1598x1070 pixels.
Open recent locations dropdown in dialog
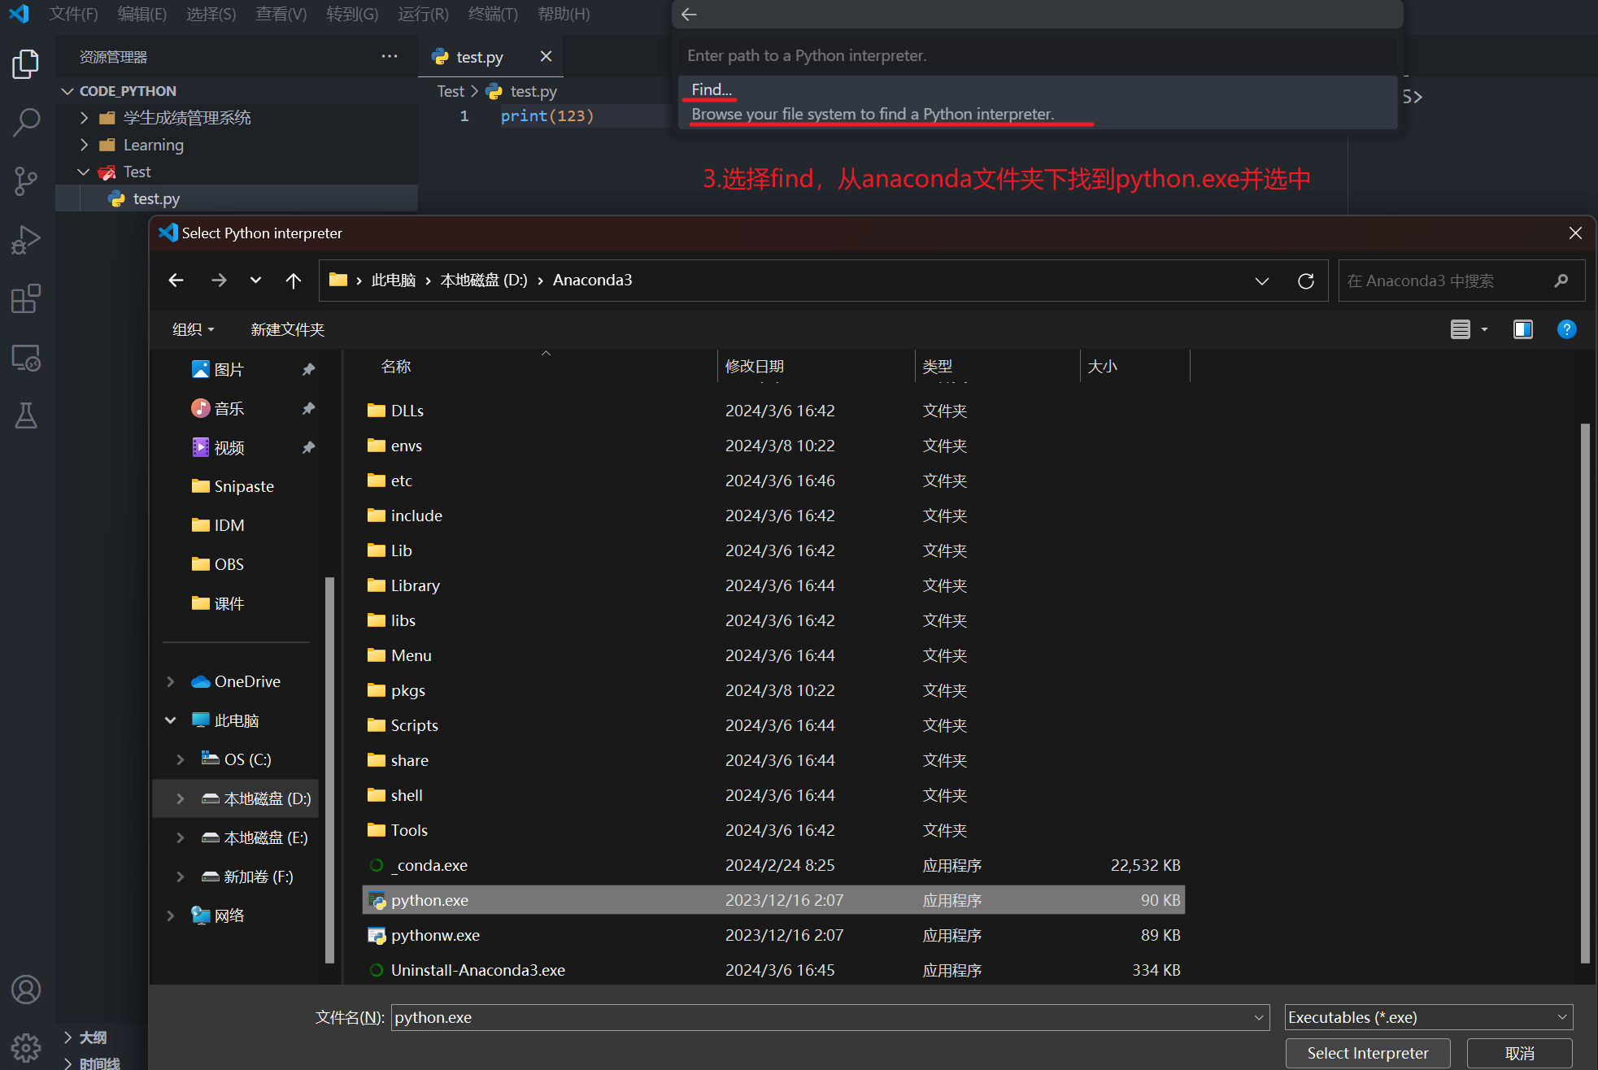click(255, 281)
